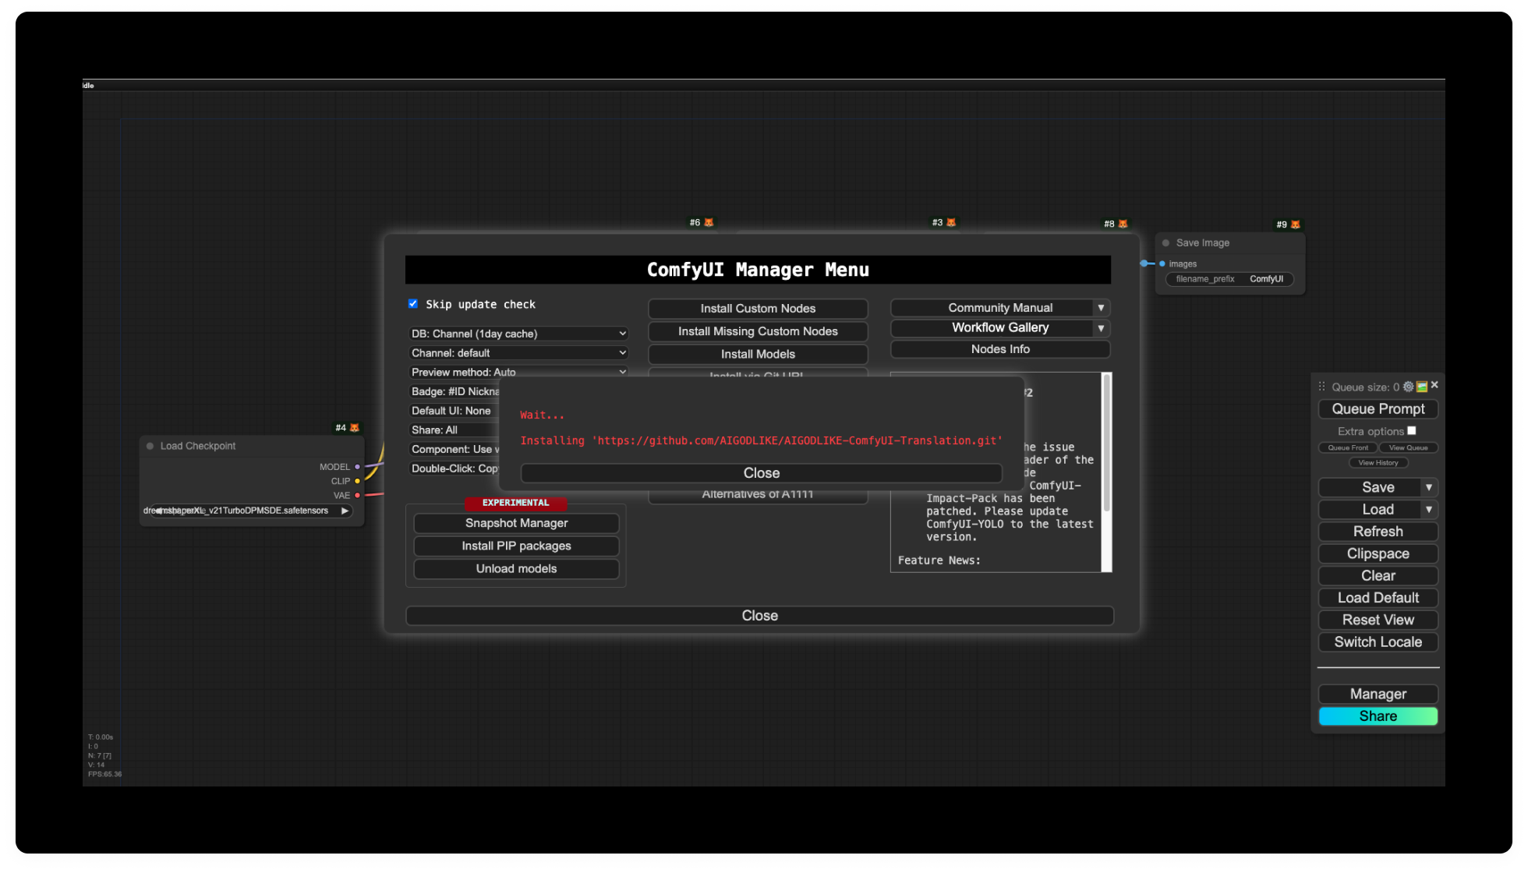The width and height of the screenshot is (1528, 873).
Task: Click Install Custom Nodes
Action: click(x=758, y=309)
